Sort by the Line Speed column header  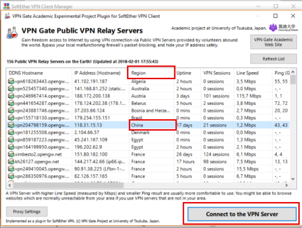pos(253,73)
